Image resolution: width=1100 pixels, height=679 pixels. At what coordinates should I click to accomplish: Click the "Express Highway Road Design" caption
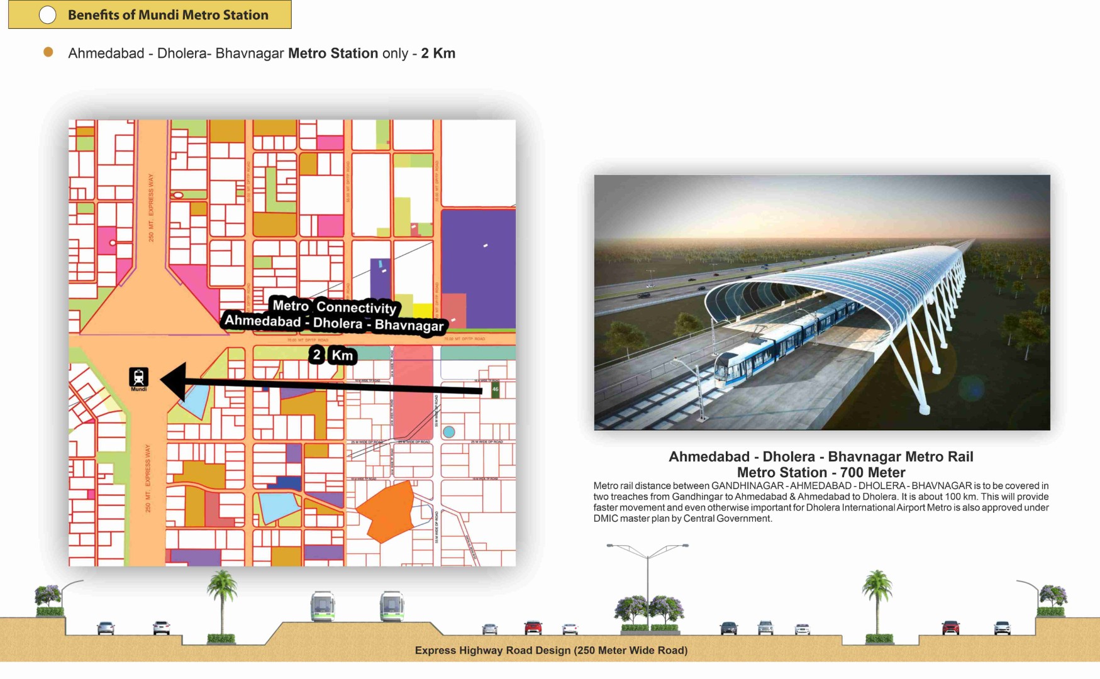pos(551,651)
